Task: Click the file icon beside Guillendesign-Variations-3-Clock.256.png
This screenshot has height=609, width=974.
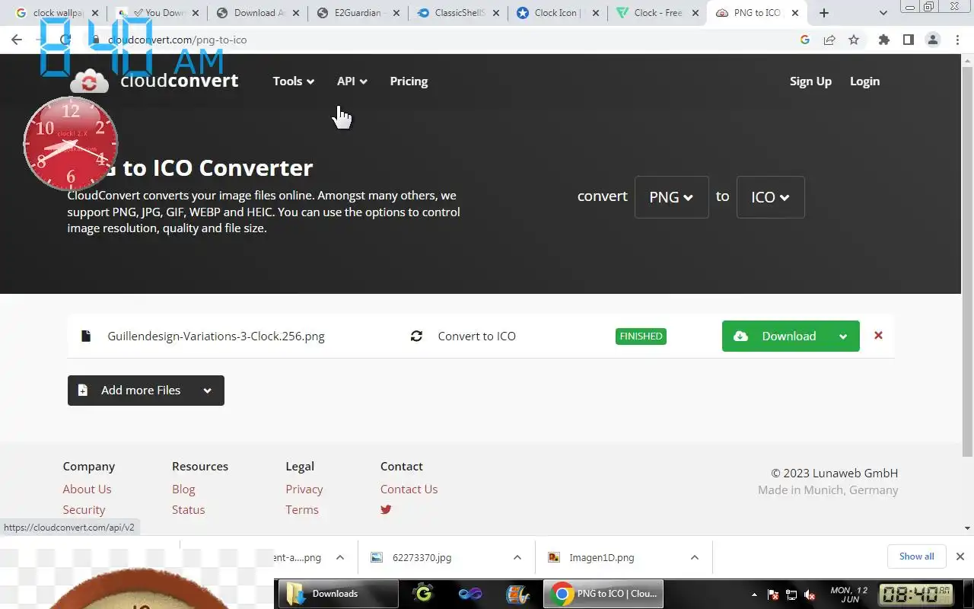Action: [x=86, y=336]
